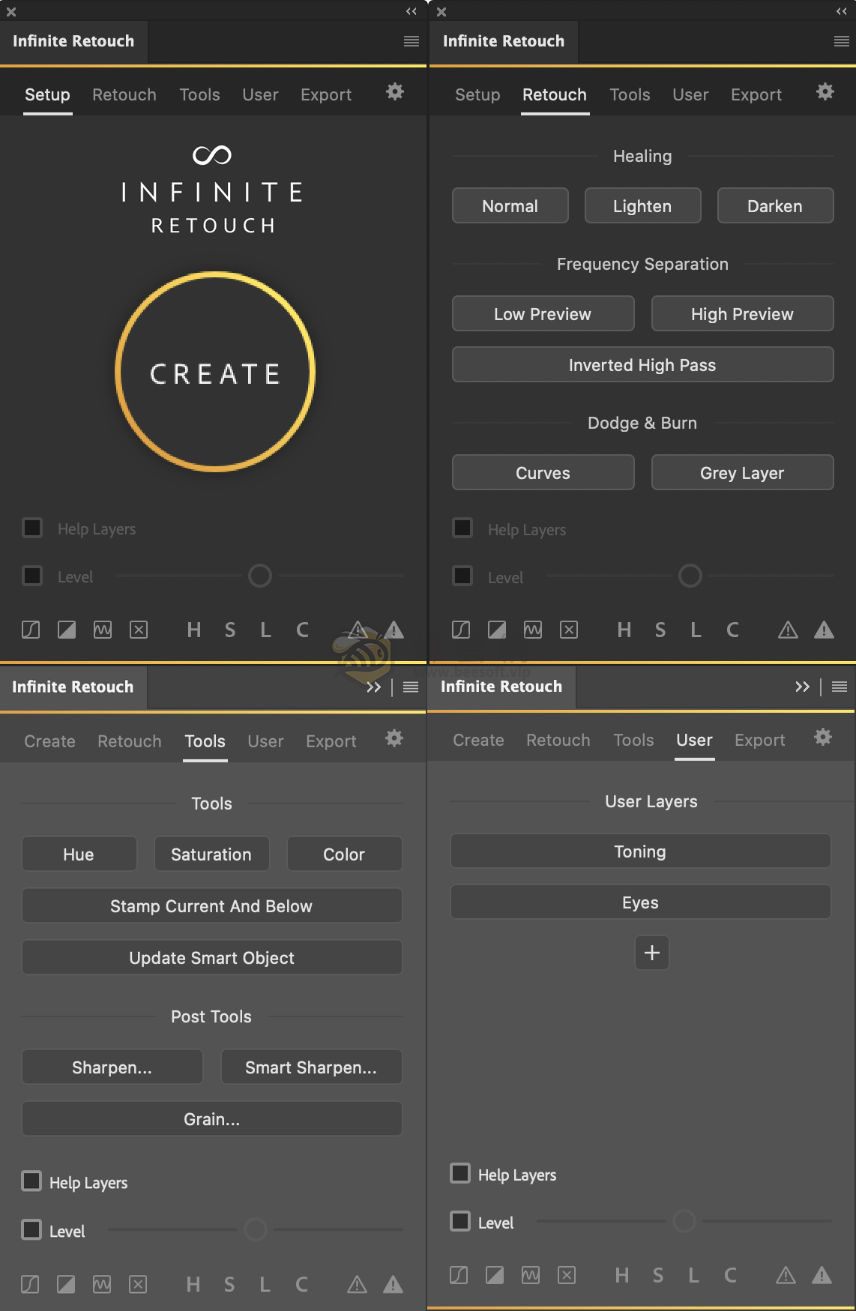Toggle Level checkbox in Retouch panel
856x1311 pixels.
coord(462,576)
